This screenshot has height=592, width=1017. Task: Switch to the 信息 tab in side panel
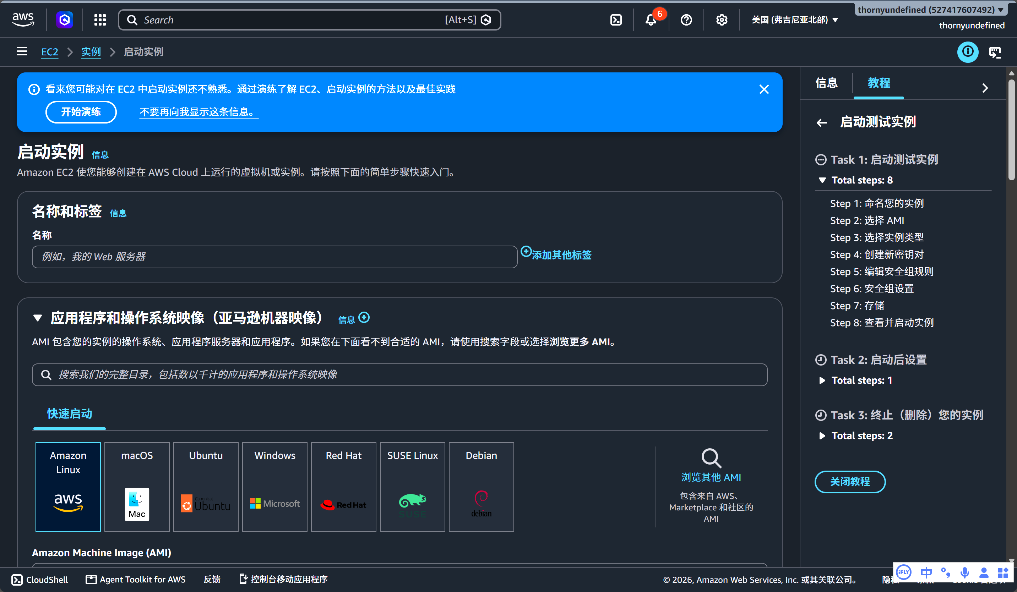point(826,83)
